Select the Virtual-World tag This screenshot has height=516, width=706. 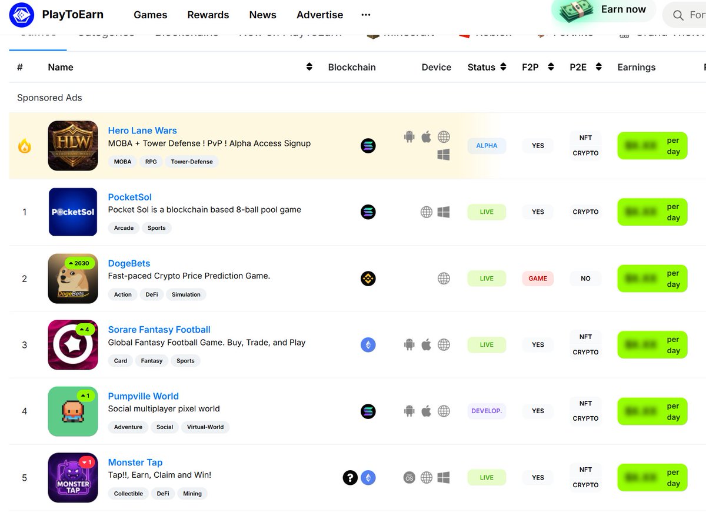click(x=205, y=427)
